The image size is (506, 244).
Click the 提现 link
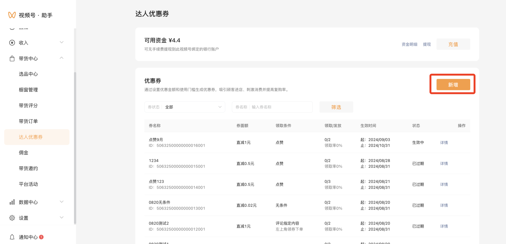427,45
